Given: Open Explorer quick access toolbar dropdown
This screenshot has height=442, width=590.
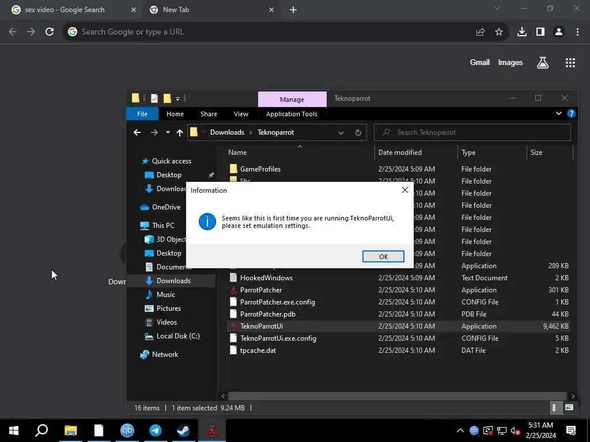Looking at the screenshot, I should point(177,98).
